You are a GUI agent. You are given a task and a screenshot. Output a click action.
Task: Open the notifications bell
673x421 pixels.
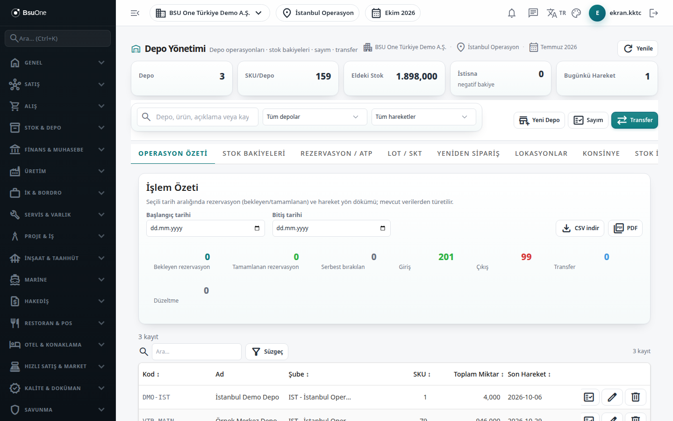(512, 13)
